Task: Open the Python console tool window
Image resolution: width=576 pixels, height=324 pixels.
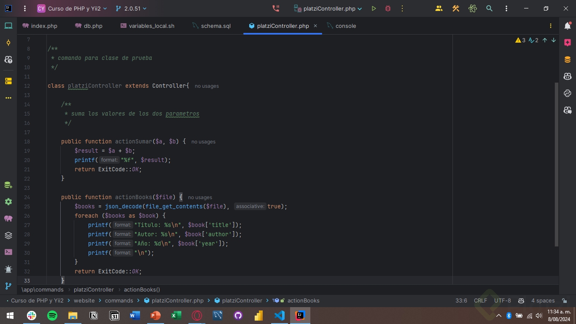Action: [568, 93]
